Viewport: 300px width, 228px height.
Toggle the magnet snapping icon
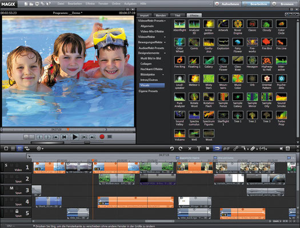click(217, 148)
